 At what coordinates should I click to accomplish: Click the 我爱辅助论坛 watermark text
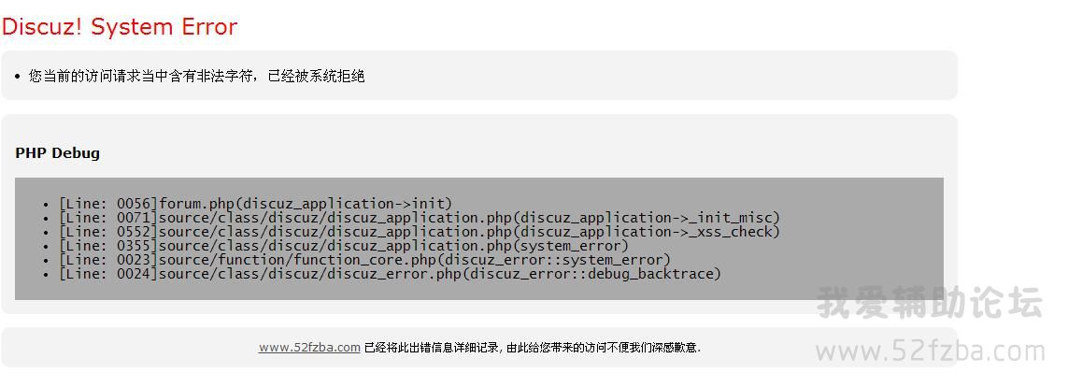(x=930, y=303)
